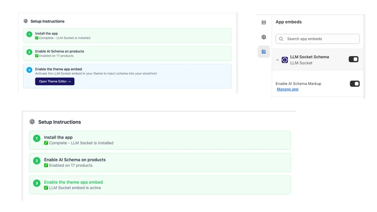Click 'Install the app' heading in top panel

click(46, 33)
